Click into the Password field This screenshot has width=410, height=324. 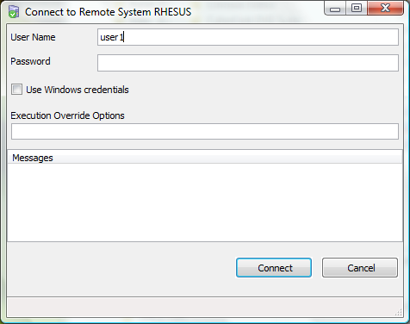coord(248,63)
